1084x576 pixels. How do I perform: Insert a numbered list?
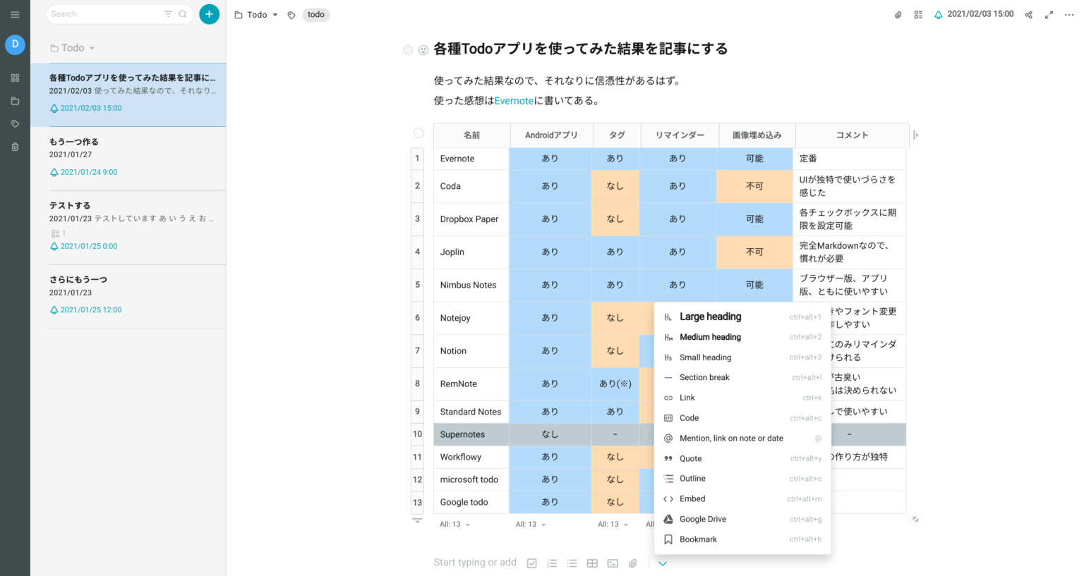(x=552, y=563)
